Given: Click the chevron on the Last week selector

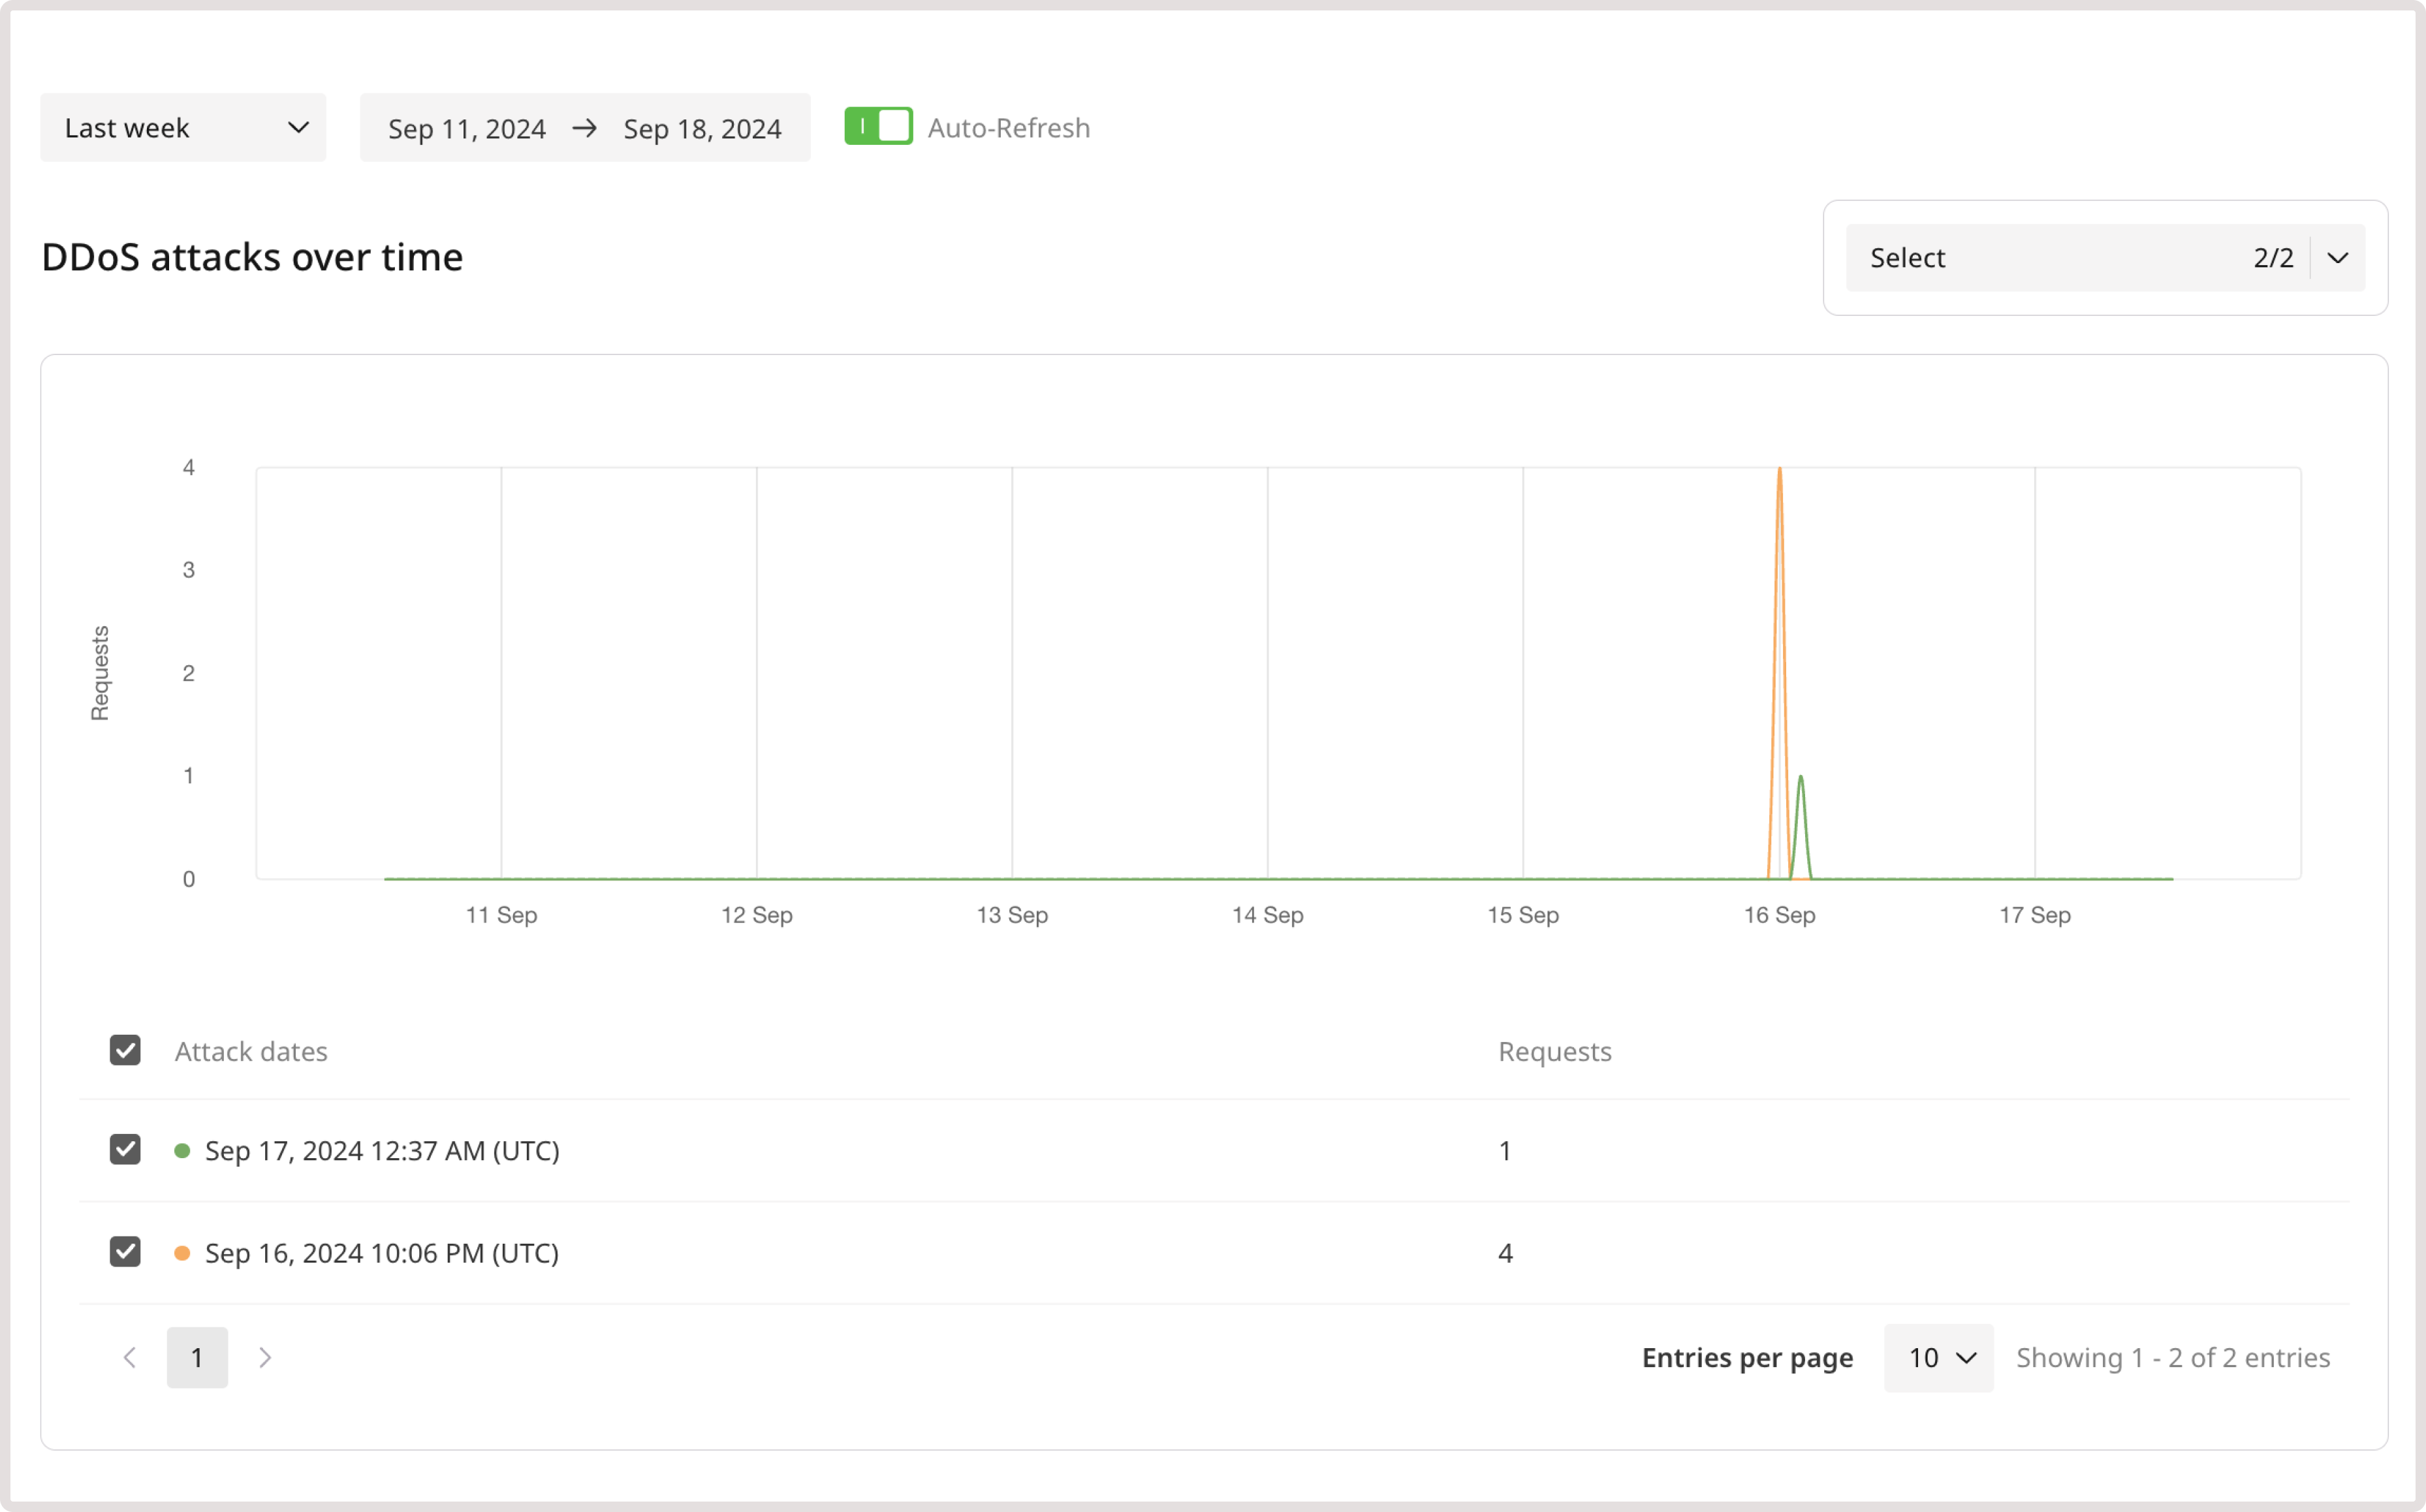Looking at the screenshot, I should pos(298,127).
